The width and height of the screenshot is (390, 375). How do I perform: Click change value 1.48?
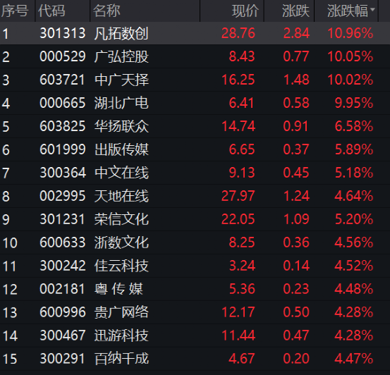296,80
